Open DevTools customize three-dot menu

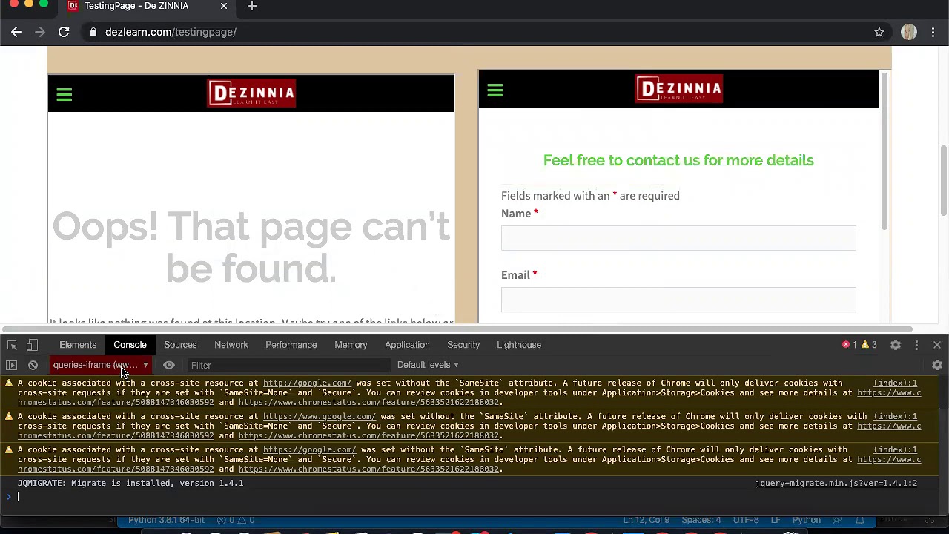pyautogui.click(x=916, y=345)
